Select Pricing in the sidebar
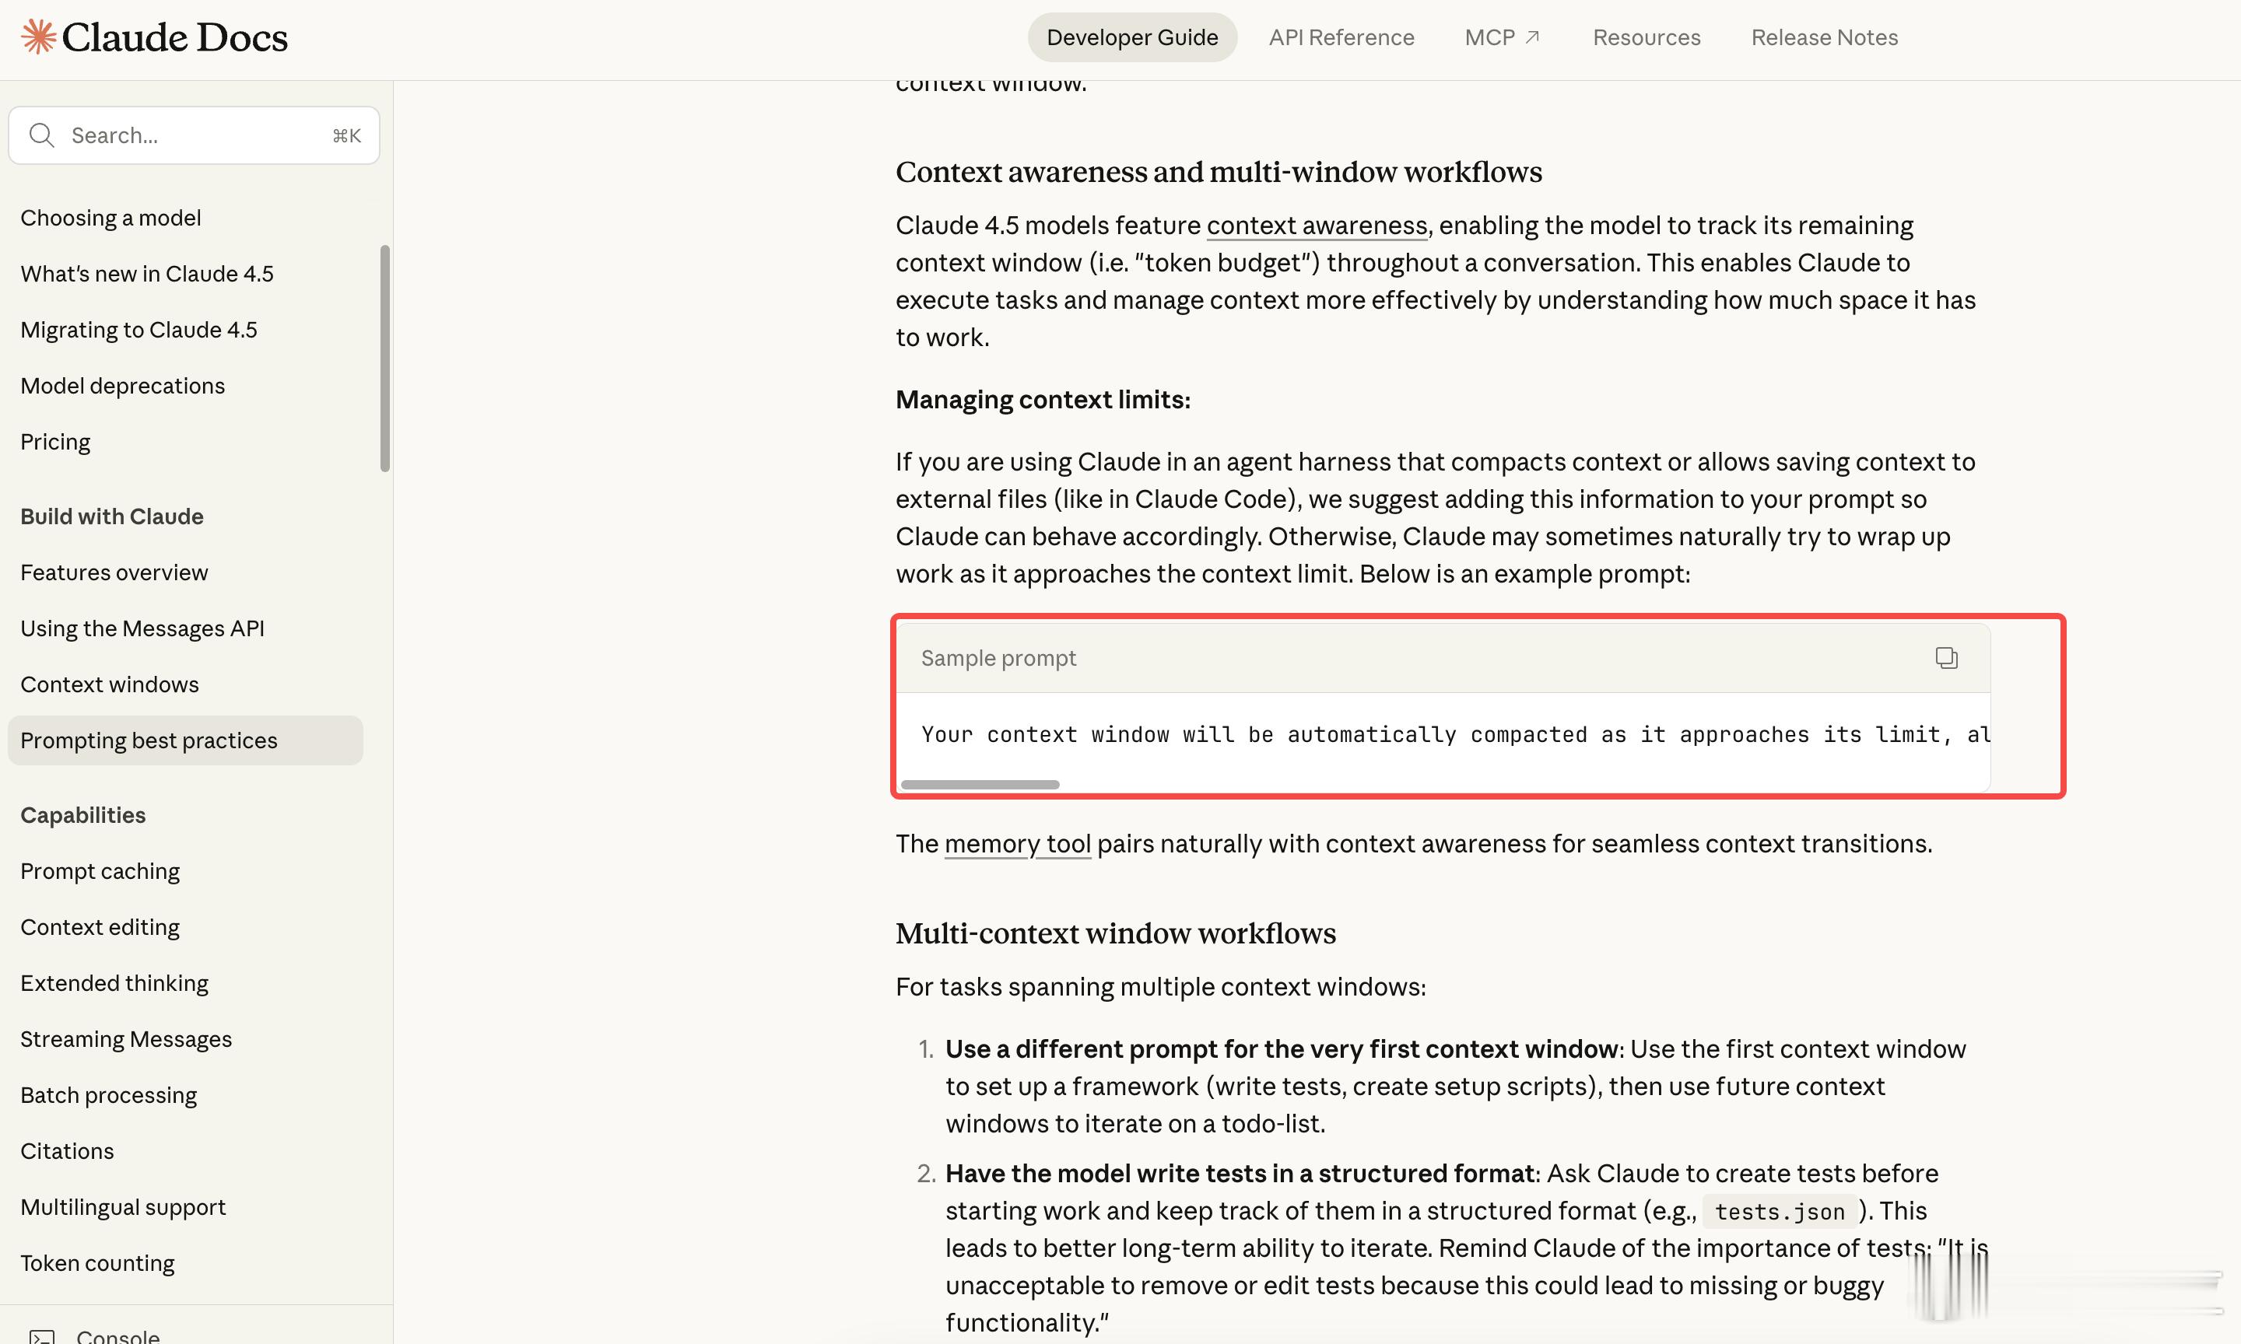This screenshot has height=1344, width=2241. [55, 442]
